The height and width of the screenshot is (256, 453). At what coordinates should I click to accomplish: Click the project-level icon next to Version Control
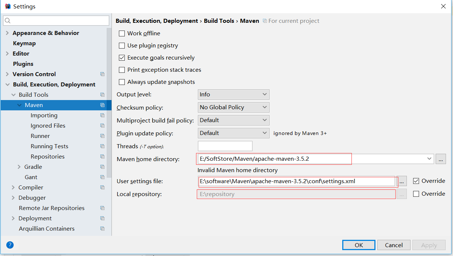coord(102,74)
